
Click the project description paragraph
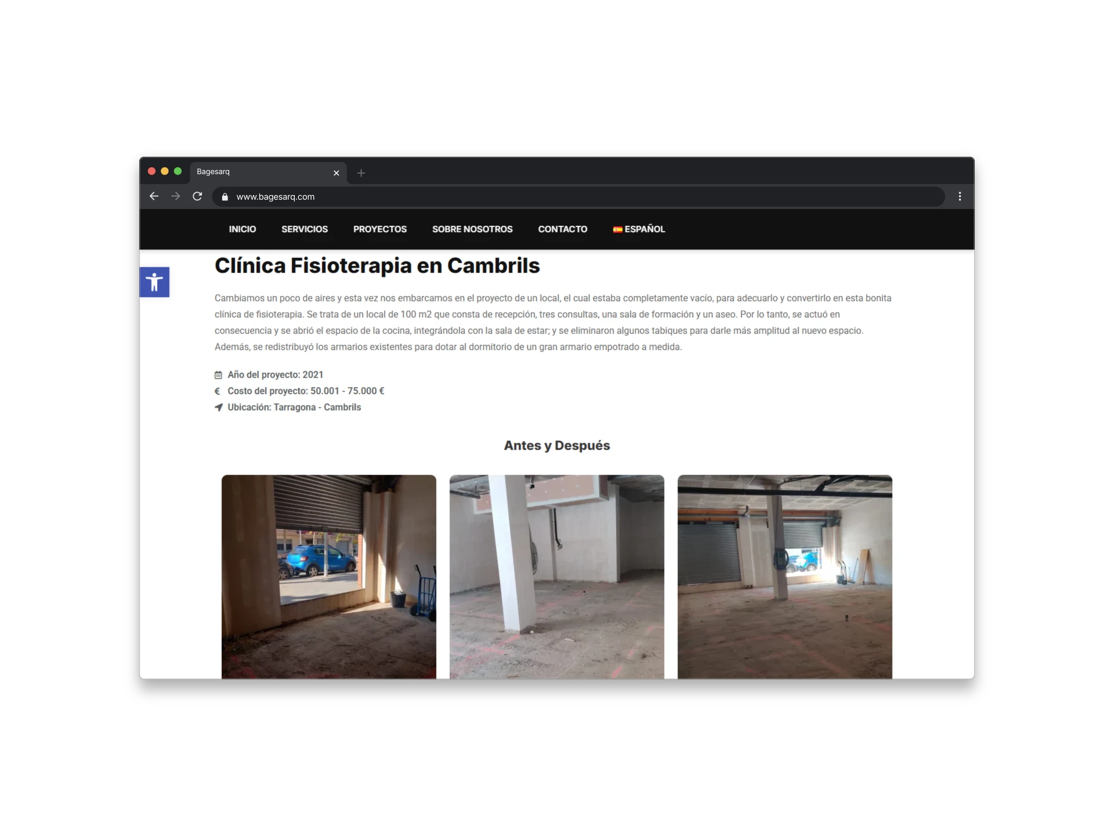553,322
